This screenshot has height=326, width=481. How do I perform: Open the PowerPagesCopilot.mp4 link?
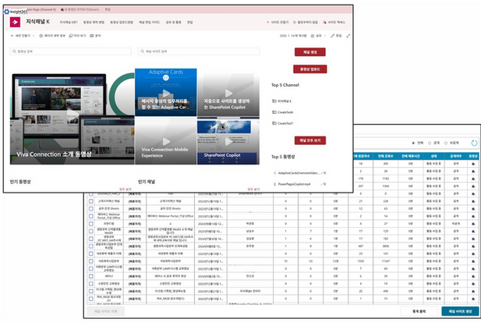click(x=294, y=184)
